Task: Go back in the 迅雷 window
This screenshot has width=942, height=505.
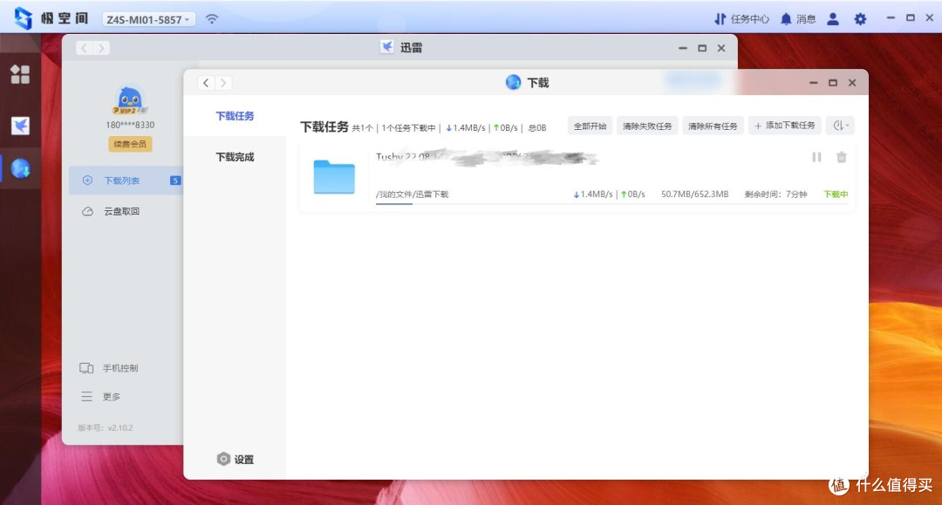Action: (x=84, y=48)
